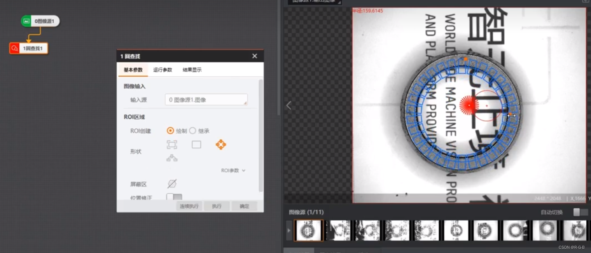
Task: Select the third image source thumbnail
Action: (367, 230)
